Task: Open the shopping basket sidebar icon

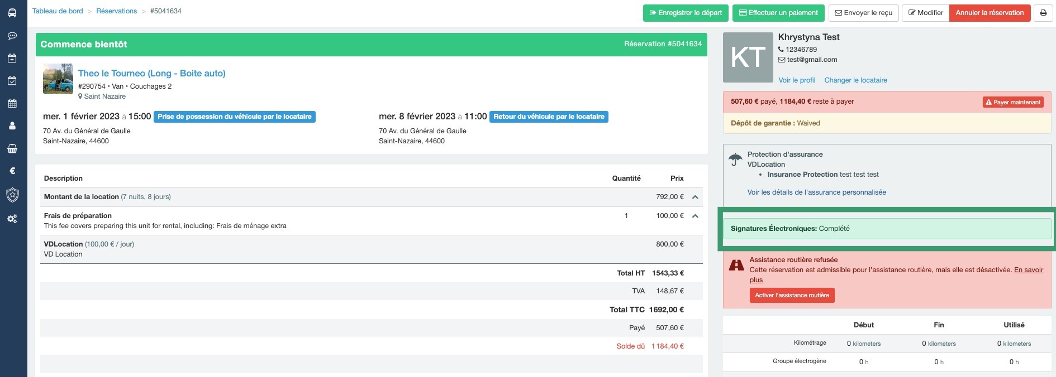Action: click(x=12, y=149)
